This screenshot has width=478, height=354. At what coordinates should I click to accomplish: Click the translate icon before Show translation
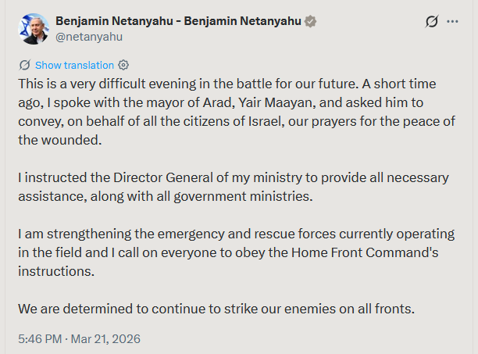(x=24, y=65)
